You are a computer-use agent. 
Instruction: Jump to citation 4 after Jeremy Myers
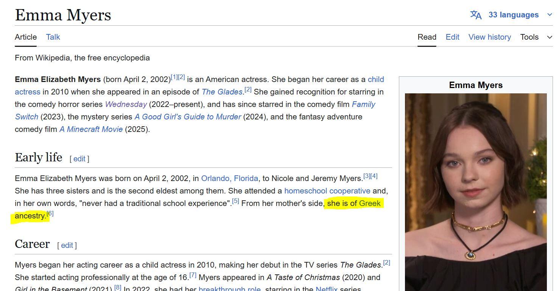click(x=374, y=176)
